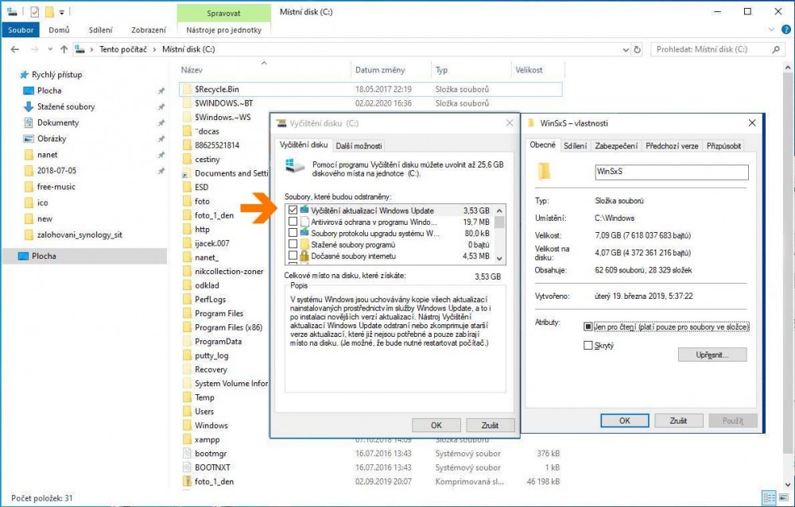Screen dimensions: 795x507
Task: Switch to the Další možnosti tab
Action: click(x=359, y=145)
